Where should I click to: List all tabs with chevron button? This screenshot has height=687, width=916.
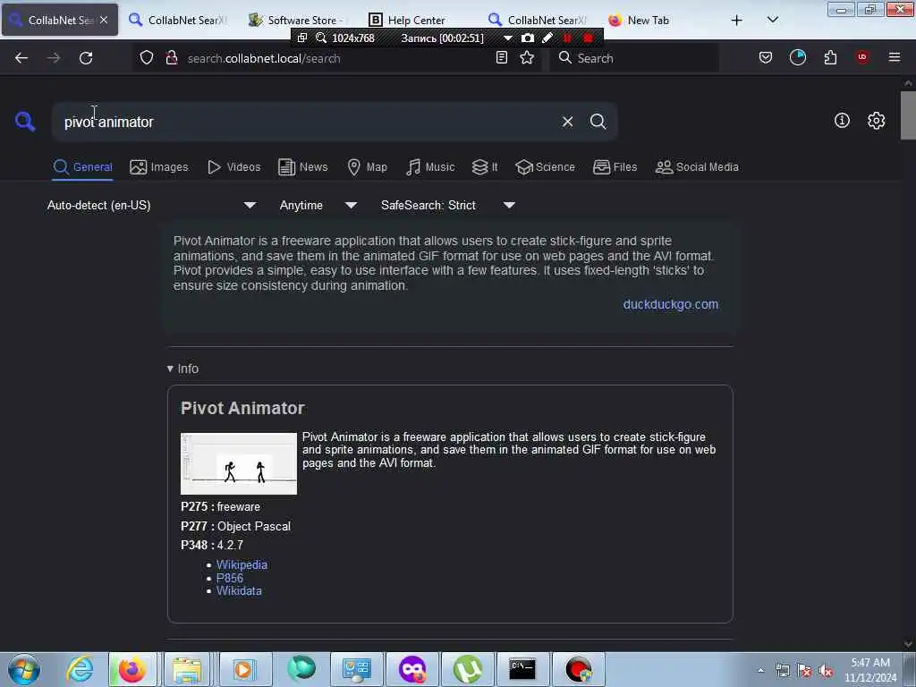[x=772, y=20]
